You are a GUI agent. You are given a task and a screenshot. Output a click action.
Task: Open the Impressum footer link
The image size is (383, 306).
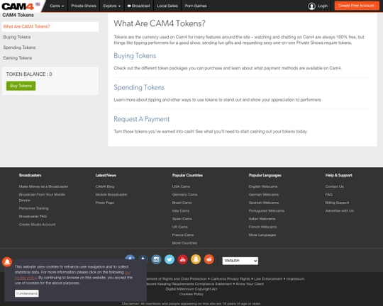pos(295,278)
